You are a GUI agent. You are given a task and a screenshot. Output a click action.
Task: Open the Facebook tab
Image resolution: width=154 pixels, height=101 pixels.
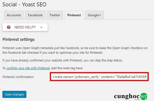point(35,15)
